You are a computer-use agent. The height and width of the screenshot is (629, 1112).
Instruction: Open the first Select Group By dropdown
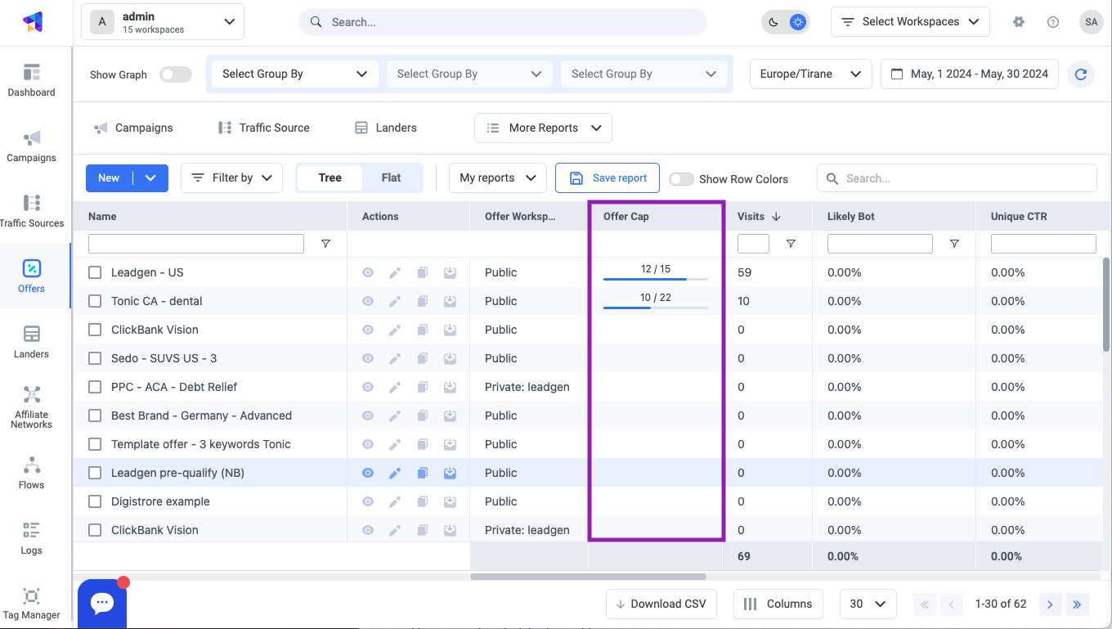click(295, 74)
